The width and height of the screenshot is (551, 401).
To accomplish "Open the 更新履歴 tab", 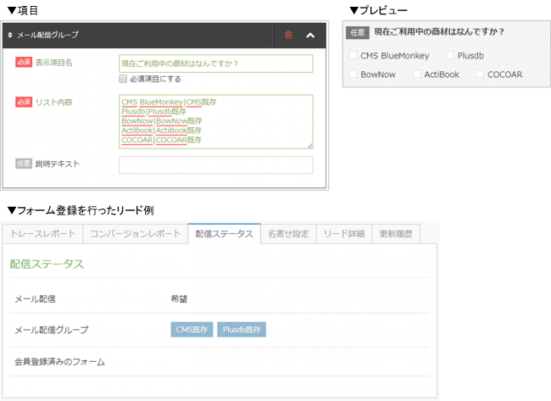I will point(396,234).
